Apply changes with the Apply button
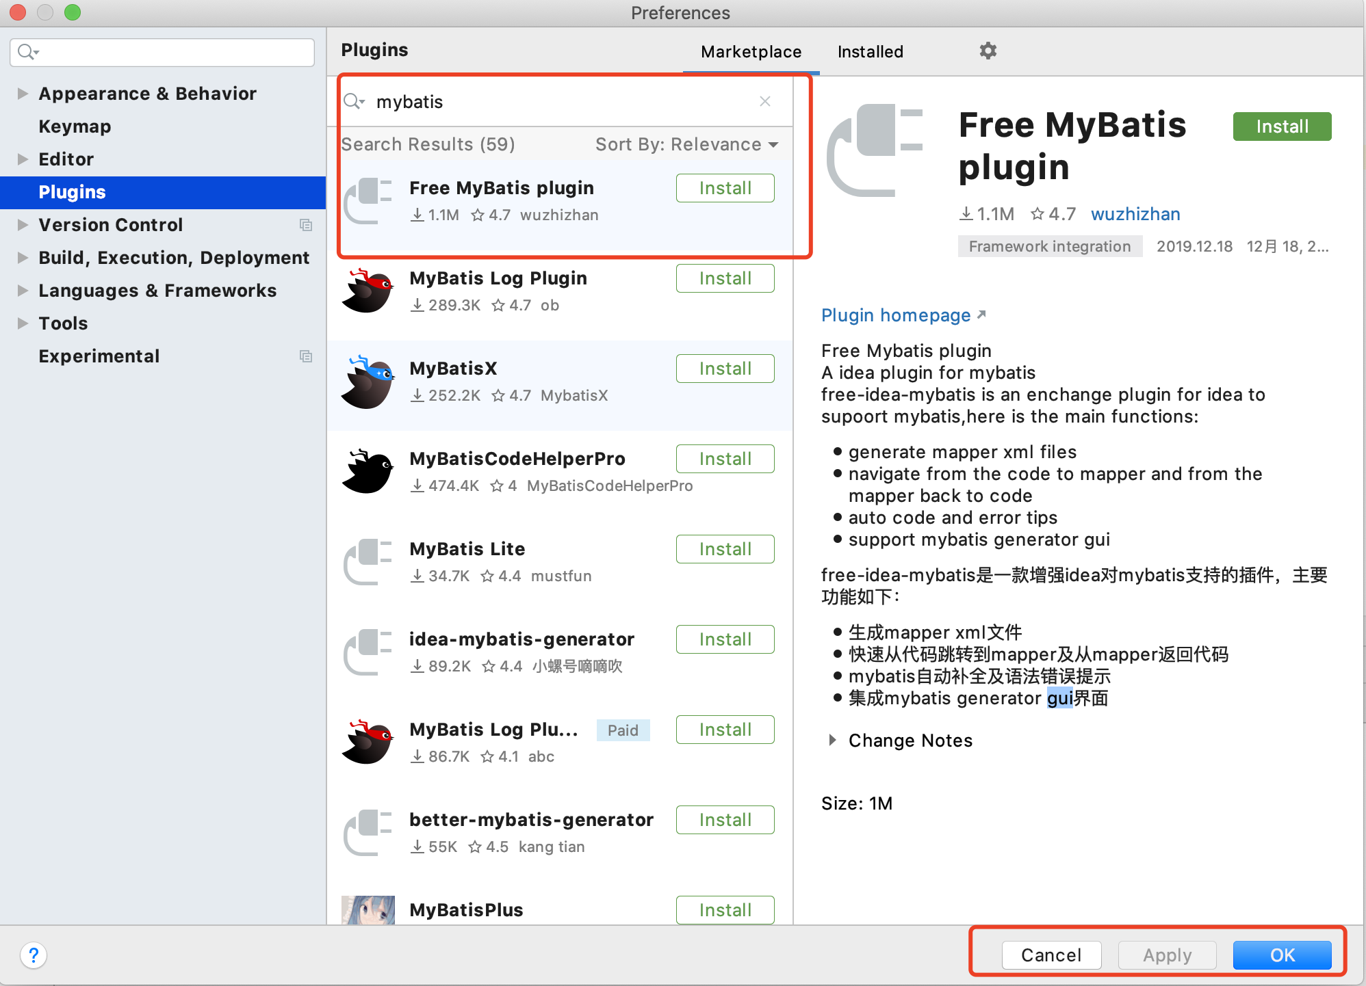Screen dimensions: 1366x986 (x=1167, y=955)
